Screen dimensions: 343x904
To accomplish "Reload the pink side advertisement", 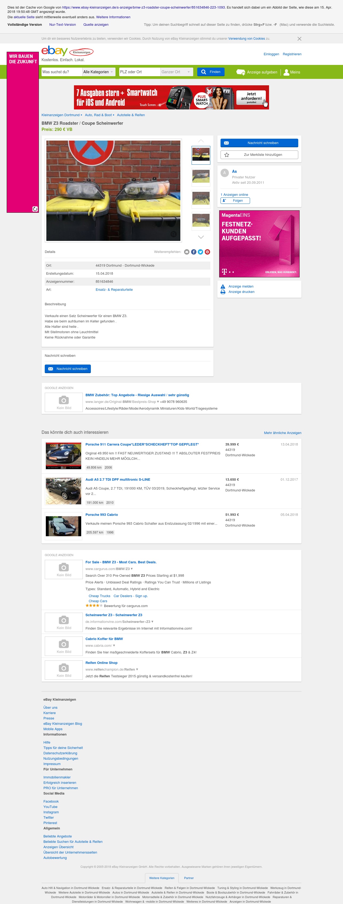I will pos(35,209).
